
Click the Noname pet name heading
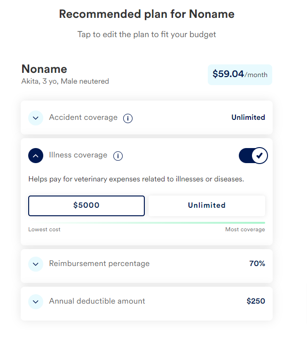pyautogui.click(x=44, y=69)
